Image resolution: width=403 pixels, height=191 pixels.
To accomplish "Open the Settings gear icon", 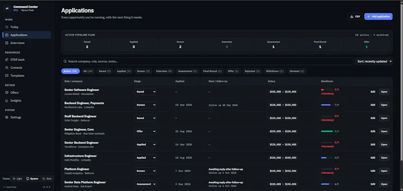I will tap(7, 118).
